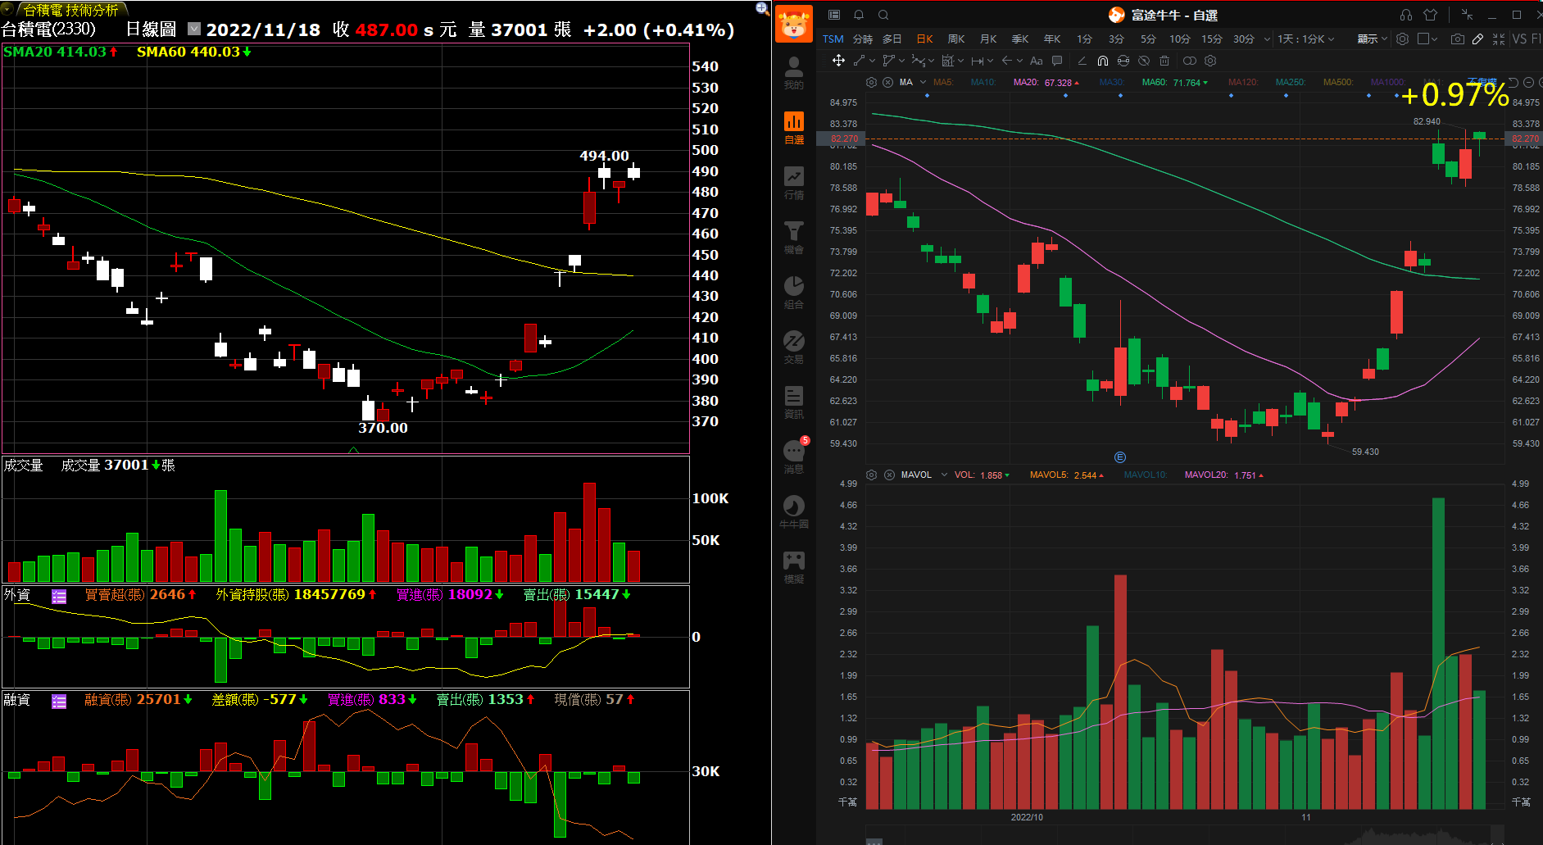Expand the polygon tool options arrow

pyautogui.click(x=902, y=61)
